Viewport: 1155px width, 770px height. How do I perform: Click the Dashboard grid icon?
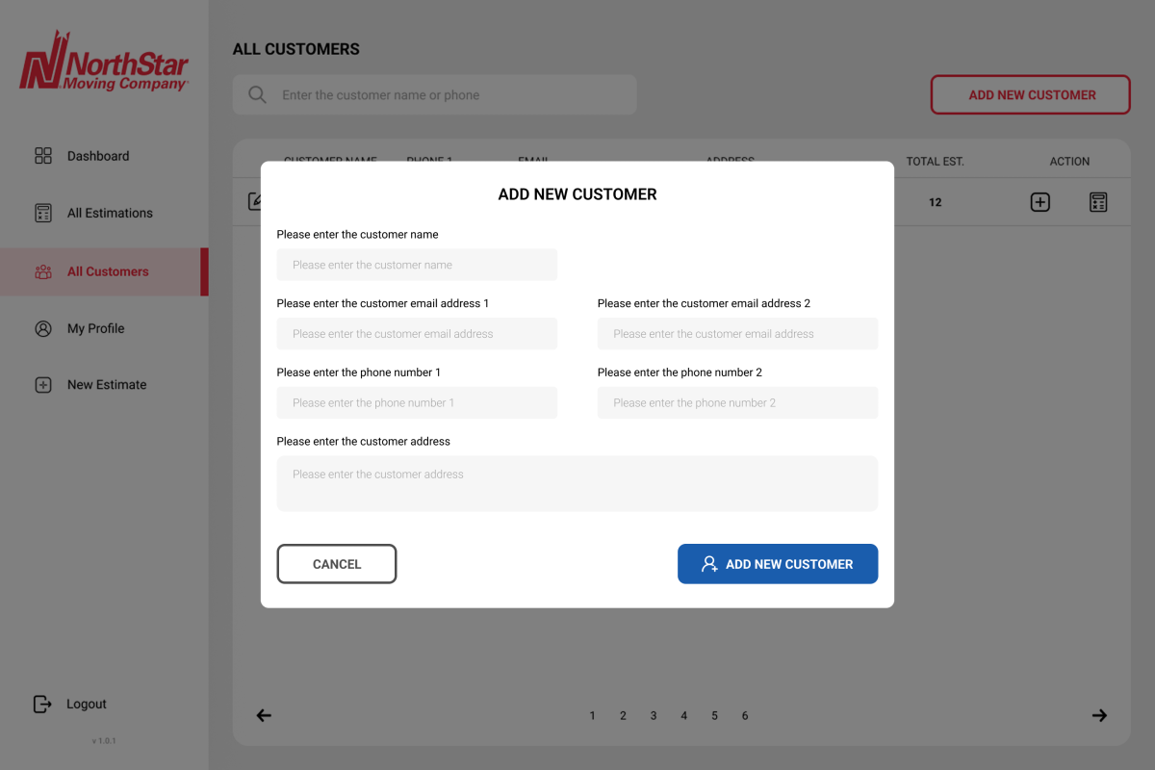[x=43, y=156]
